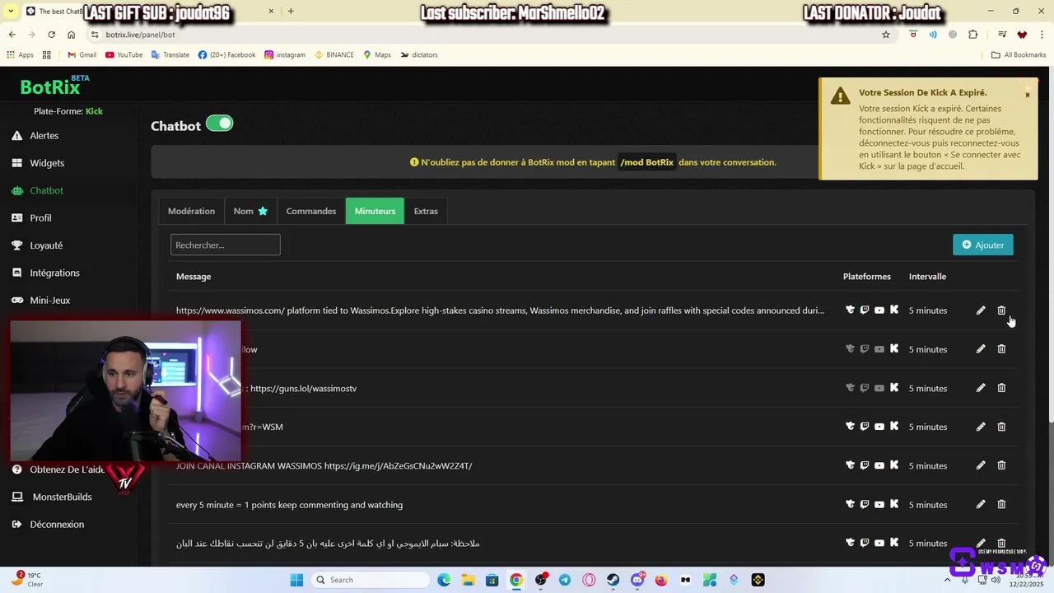Open the All Bookmarks folder
Image resolution: width=1054 pixels, height=593 pixels.
pyautogui.click(x=1019, y=55)
